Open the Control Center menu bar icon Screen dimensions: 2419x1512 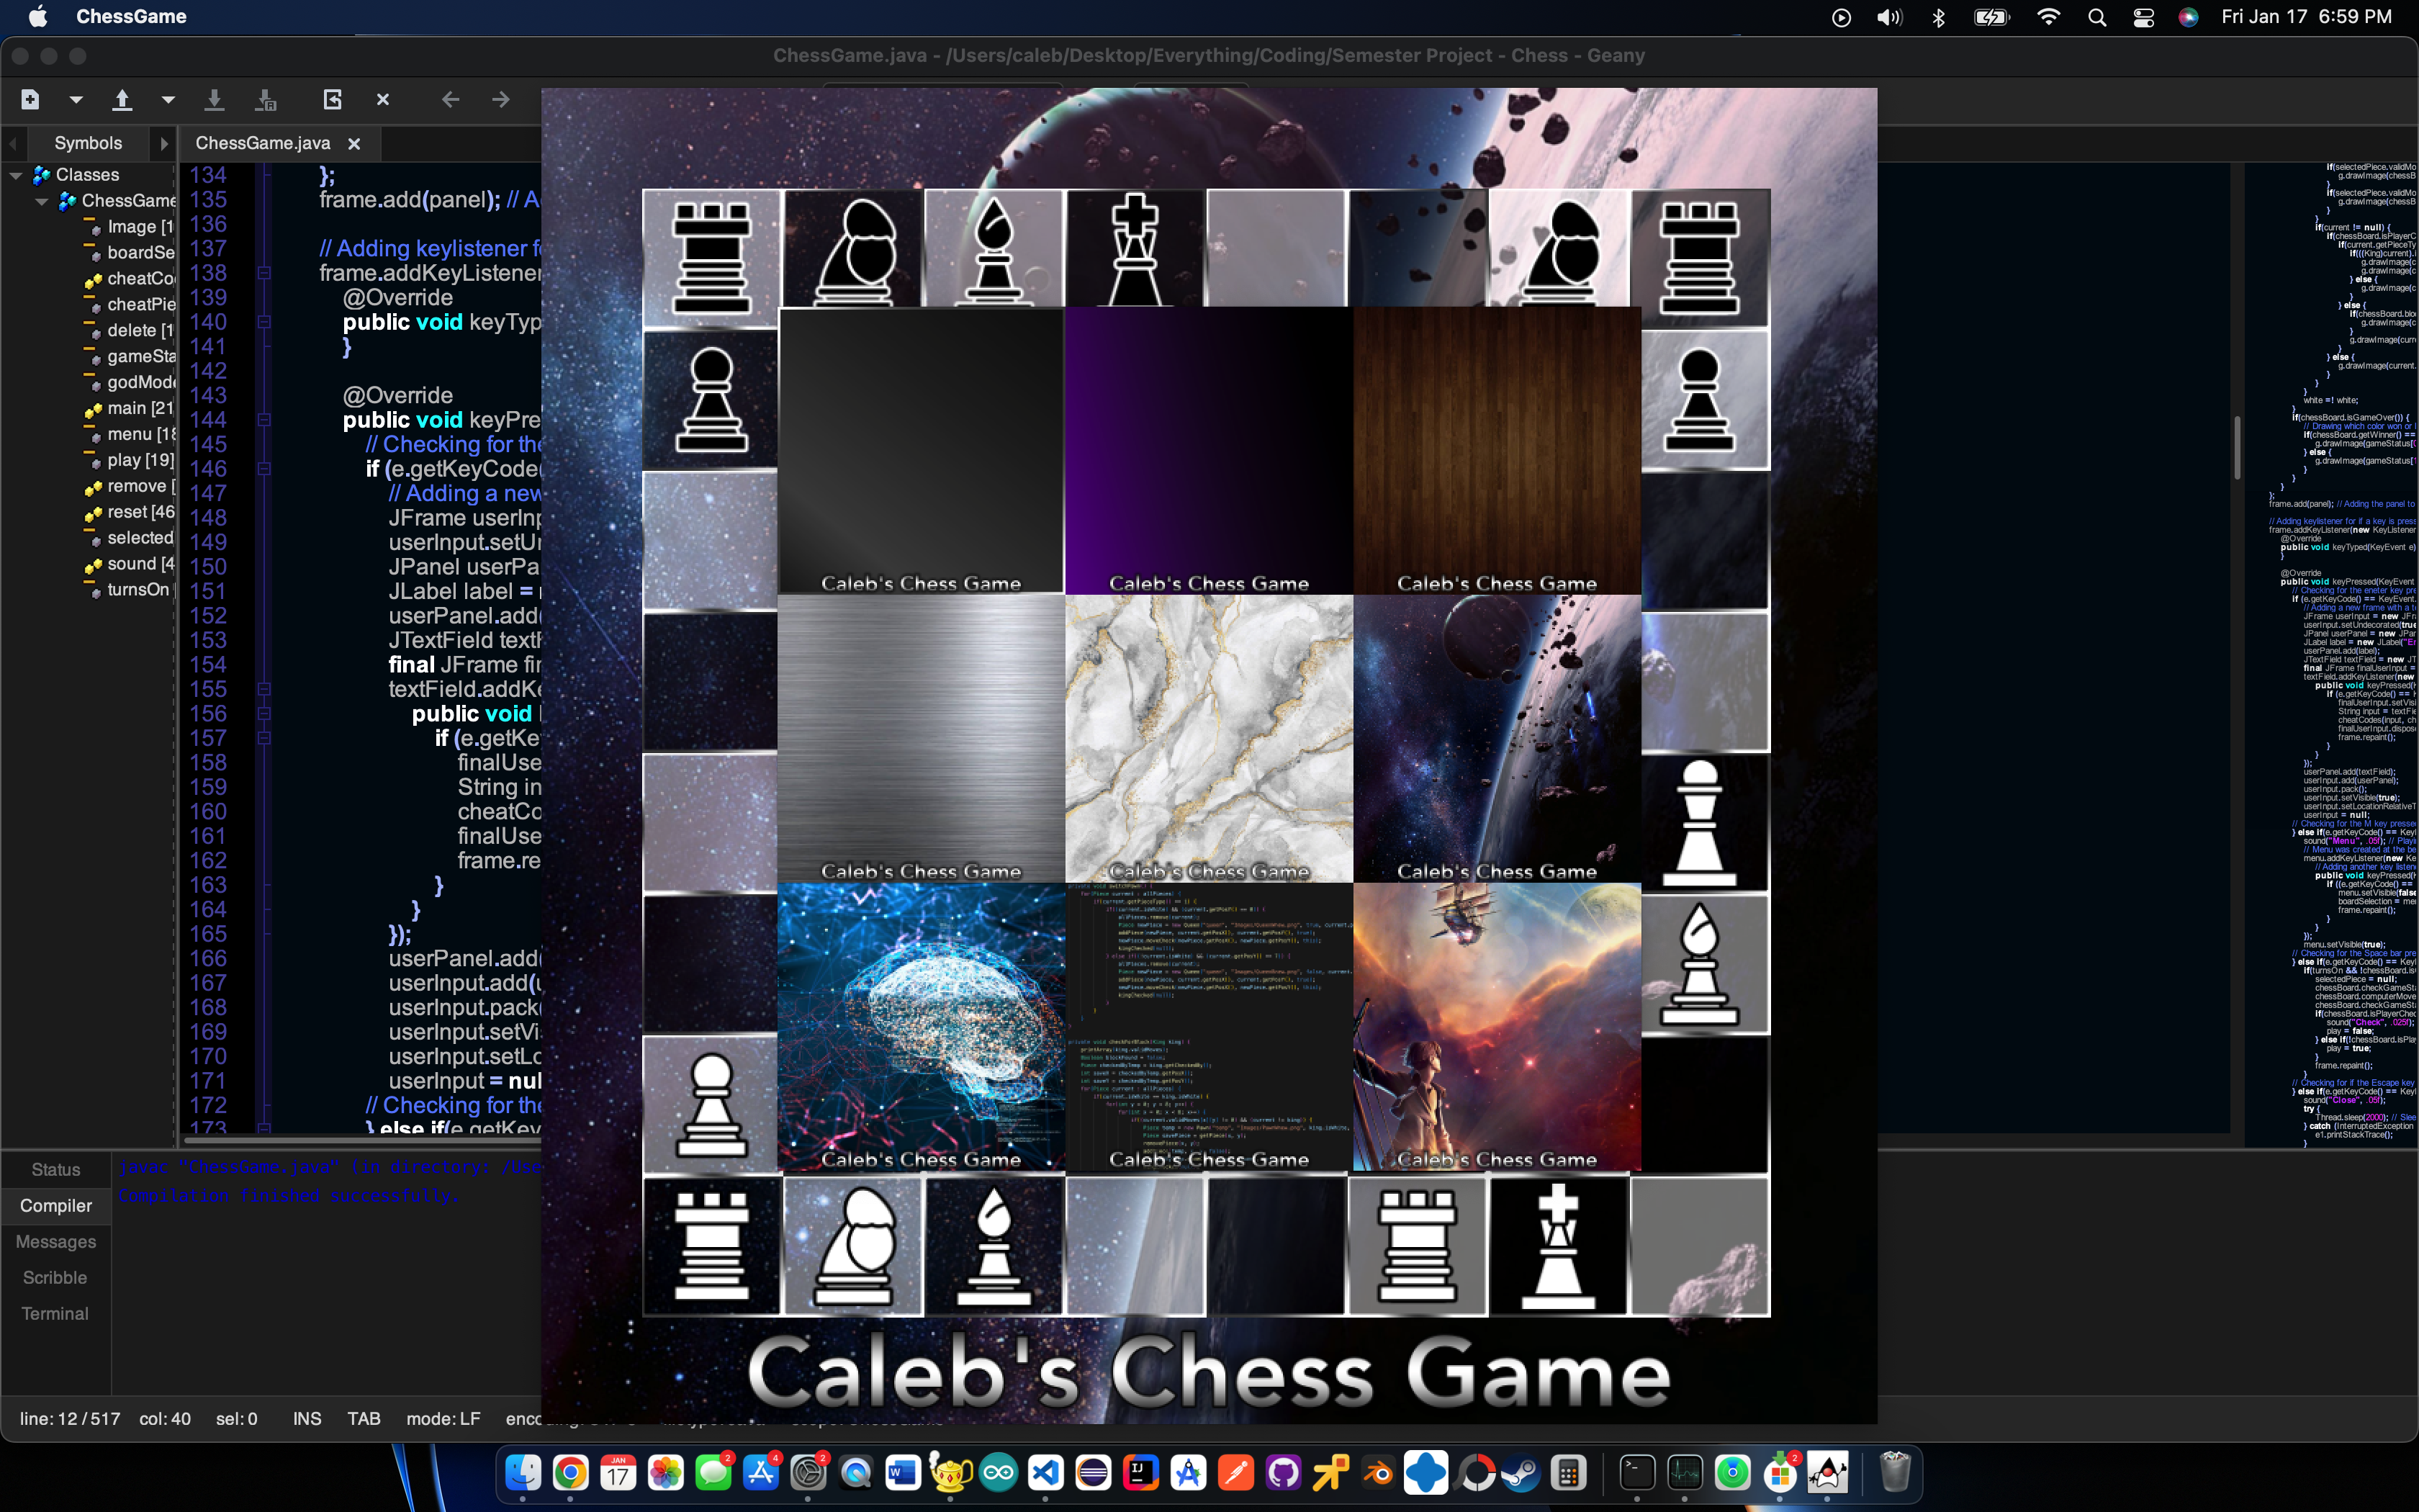pos(2143,17)
